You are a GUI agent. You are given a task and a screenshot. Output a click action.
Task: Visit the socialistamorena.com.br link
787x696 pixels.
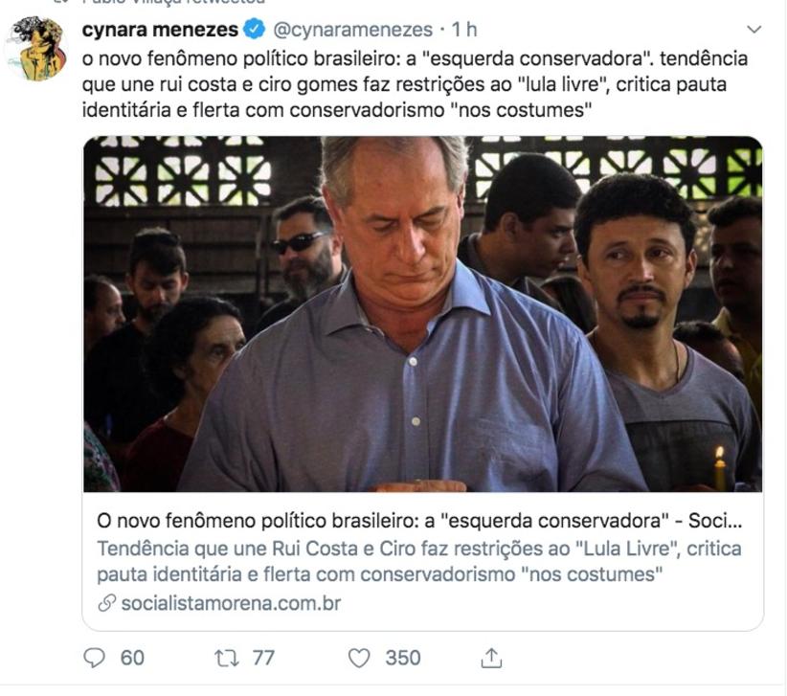pyautogui.click(x=230, y=603)
